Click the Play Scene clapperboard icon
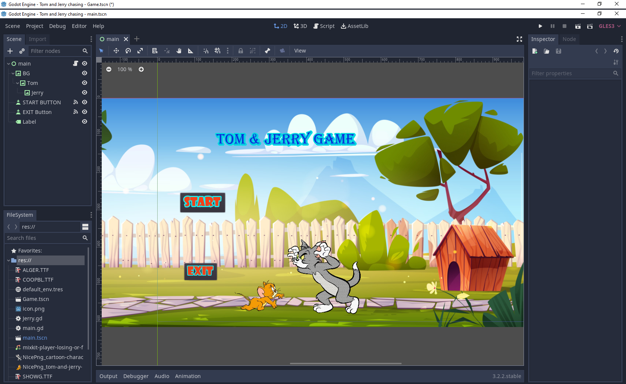The image size is (626, 384). click(x=578, y=26)
